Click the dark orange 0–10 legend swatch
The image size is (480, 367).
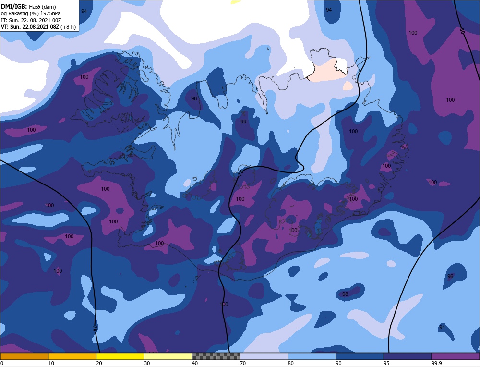tap(24, 356)
